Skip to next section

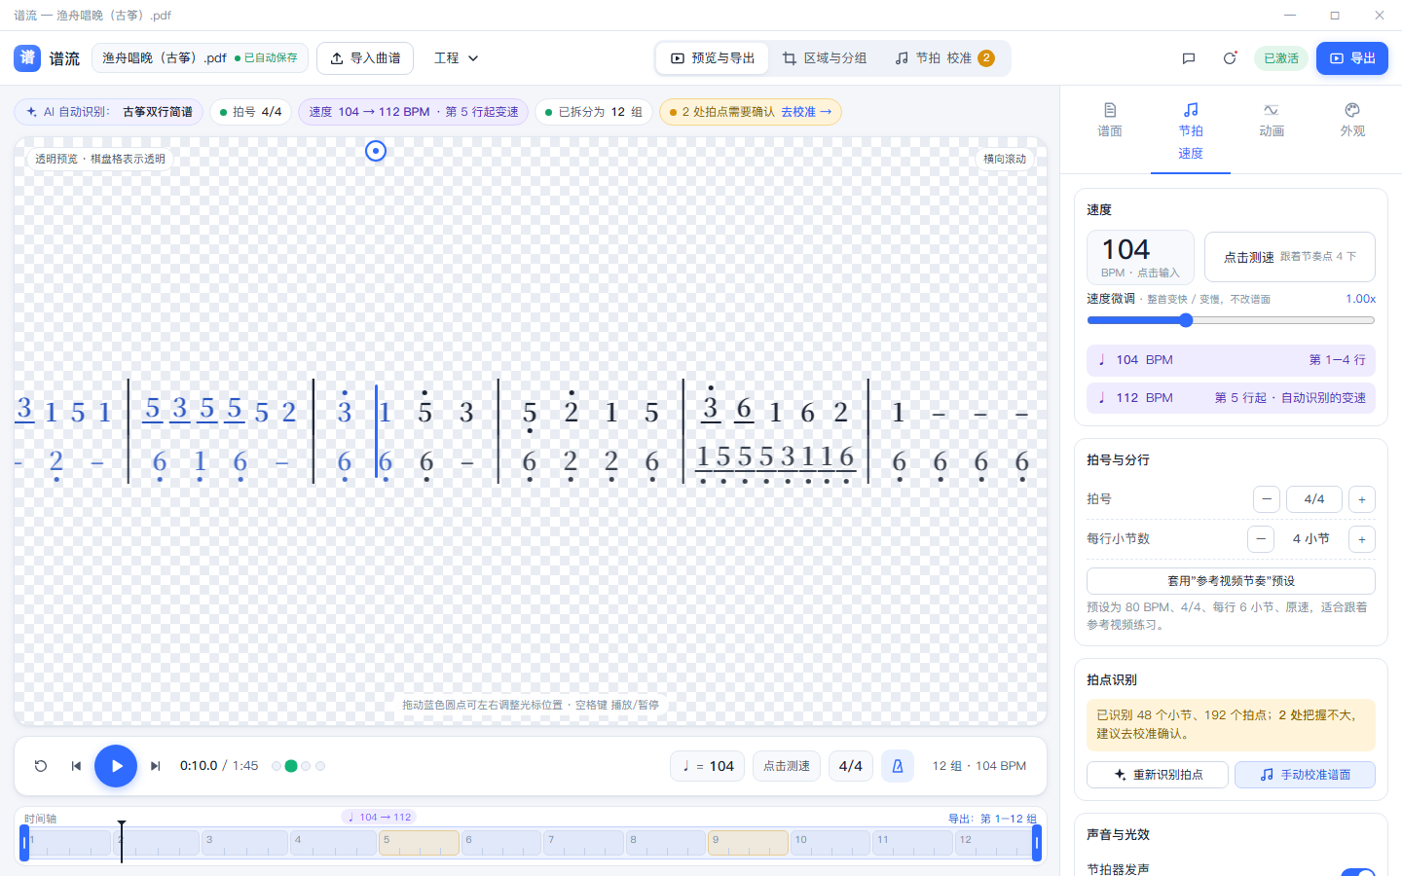[156, 766]
